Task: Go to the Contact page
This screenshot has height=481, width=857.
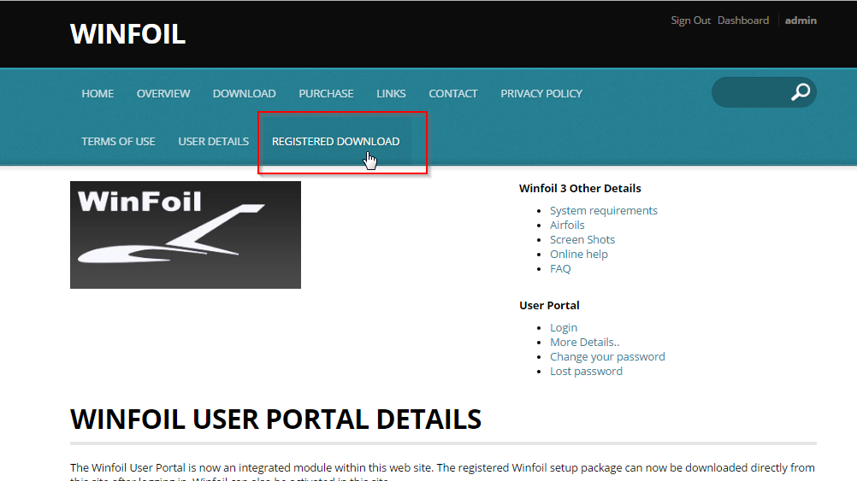Action: [453, 93]
